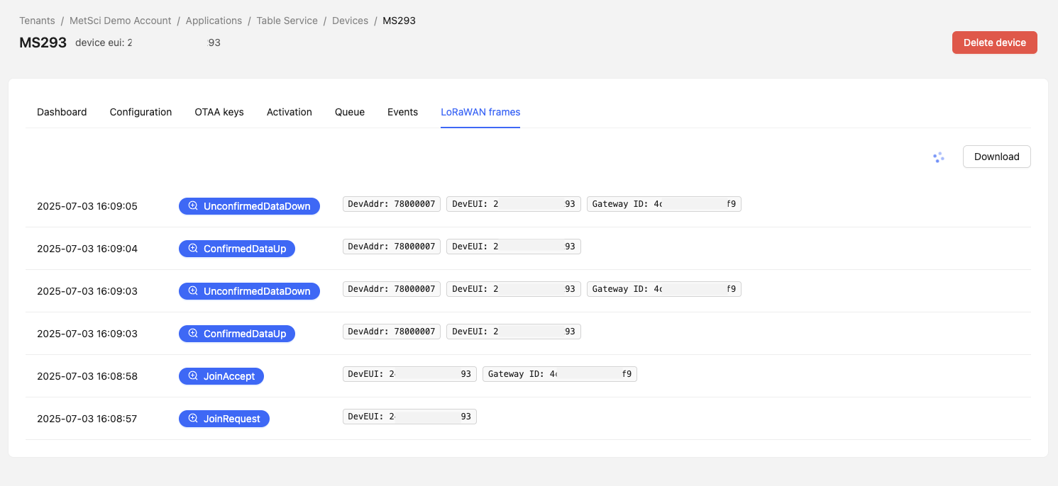Expand the ConfirmedDataUp frame at 16:09:04
Viewport: 1058px width, 486px height.
(x=237, y=248)
